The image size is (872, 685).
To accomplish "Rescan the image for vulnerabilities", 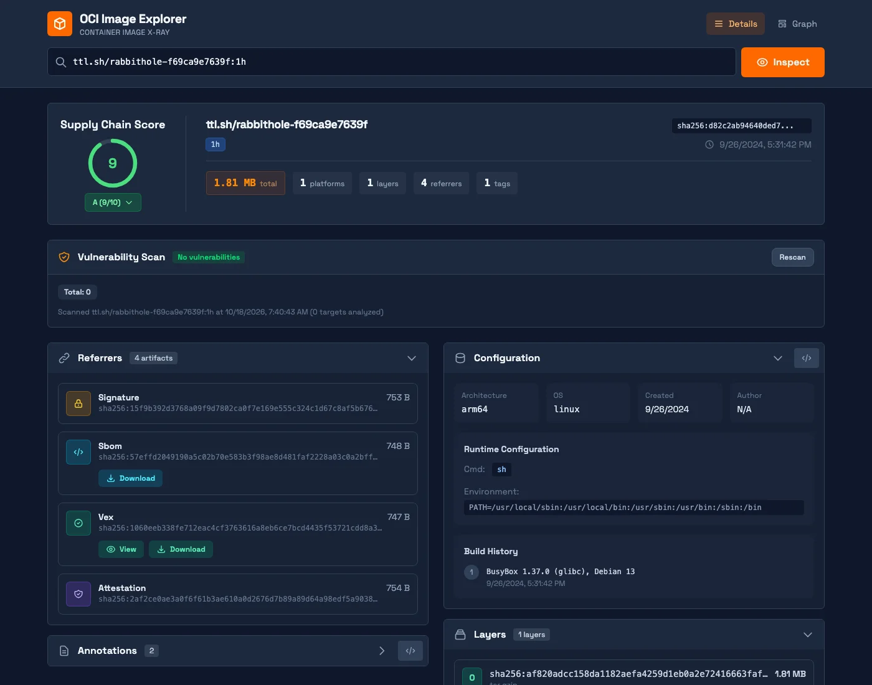I will pos(793,257).
